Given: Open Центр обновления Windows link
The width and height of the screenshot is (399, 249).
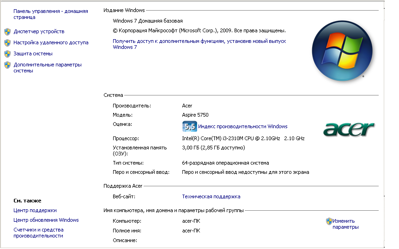Looking at the screenshot, I should pos(46,220).
